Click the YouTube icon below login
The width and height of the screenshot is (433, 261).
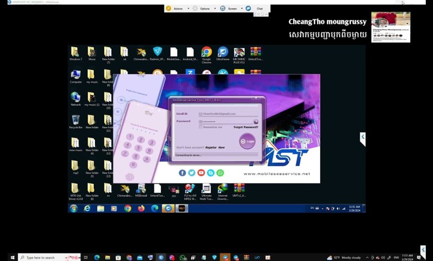(201, 173)
